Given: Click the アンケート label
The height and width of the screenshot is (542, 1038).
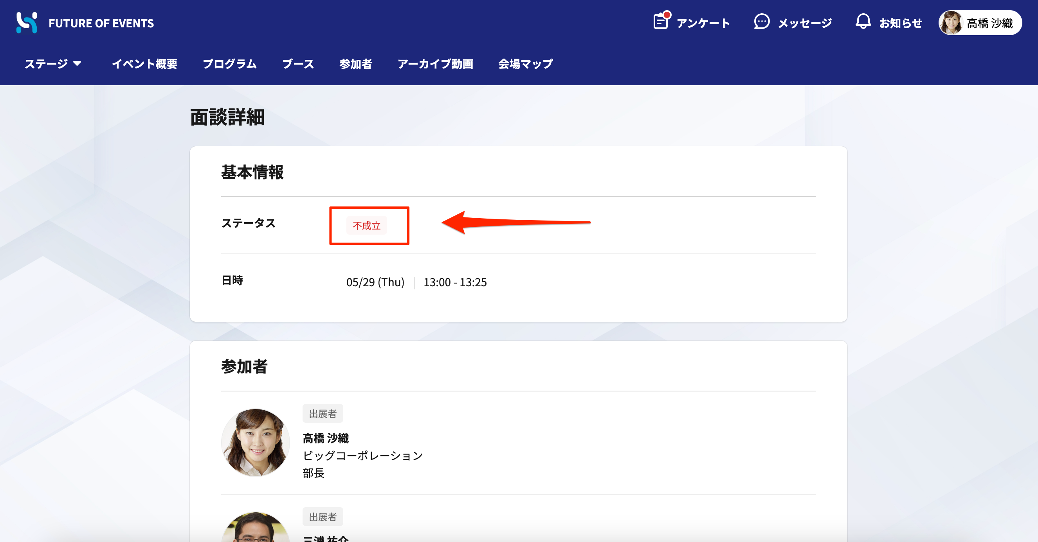Looking at the screenshot, I should pos(703,23).
